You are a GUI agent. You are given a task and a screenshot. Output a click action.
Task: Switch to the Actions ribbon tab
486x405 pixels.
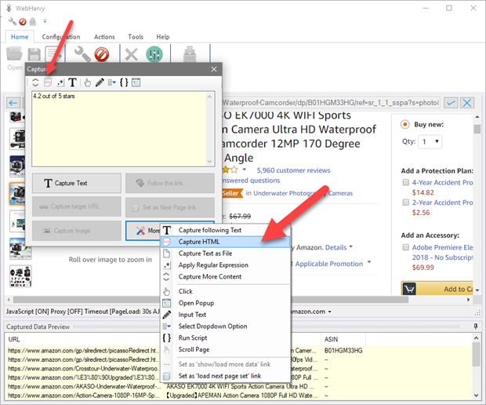click(104, 37)
